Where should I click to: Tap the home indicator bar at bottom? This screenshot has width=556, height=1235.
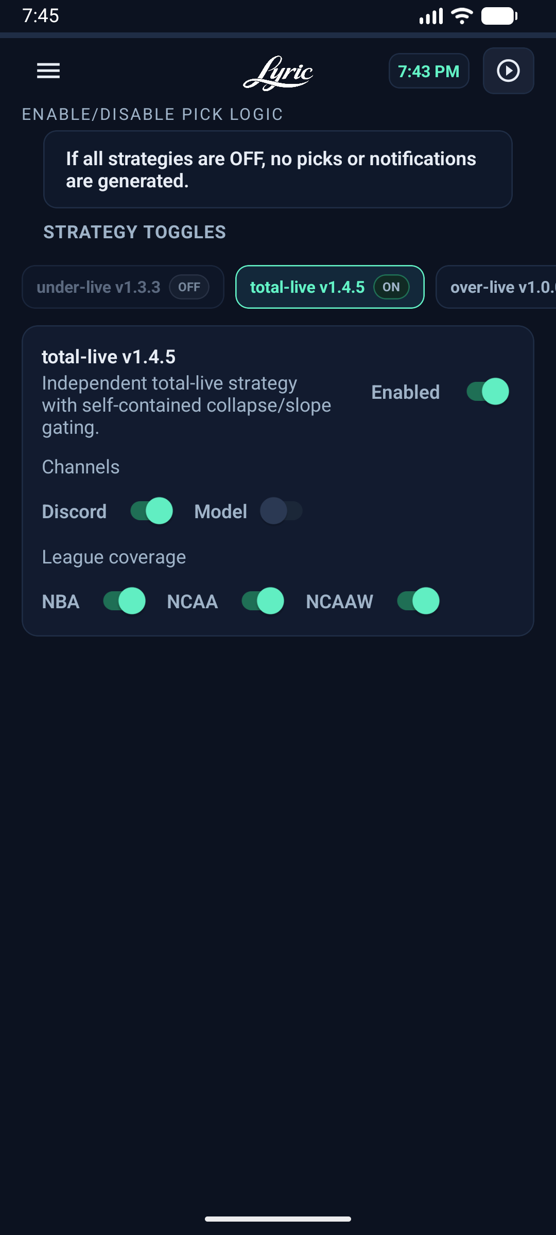[278, 1218]
